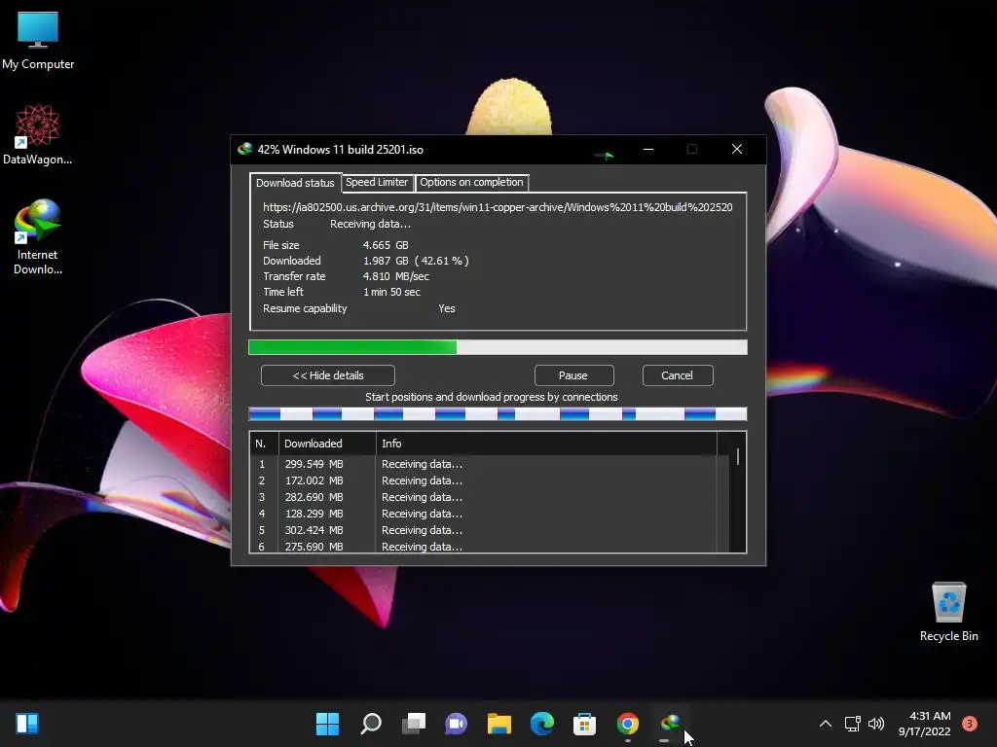Click Resume capability Yes value

[x=447, y=308]
